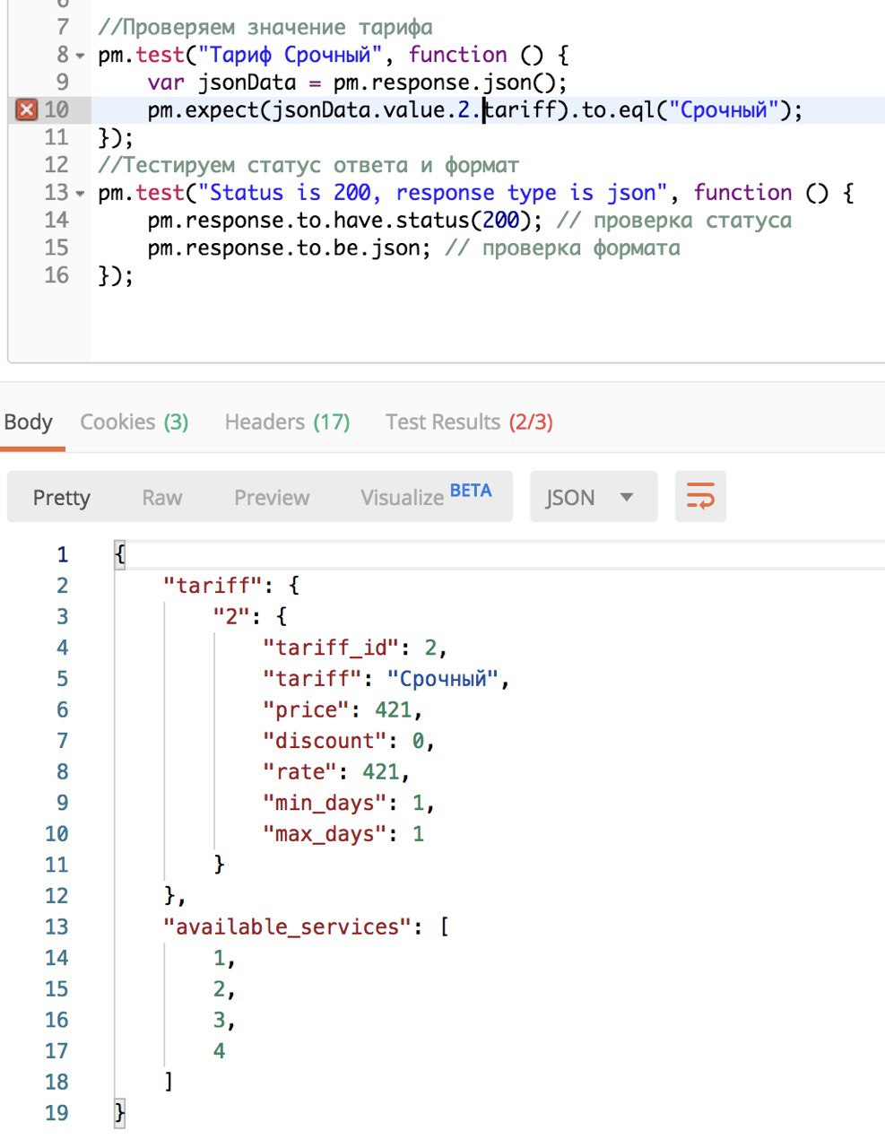
Task: Click the error marker on line 10
Action: pyautogui.click(x=27, y=109)
